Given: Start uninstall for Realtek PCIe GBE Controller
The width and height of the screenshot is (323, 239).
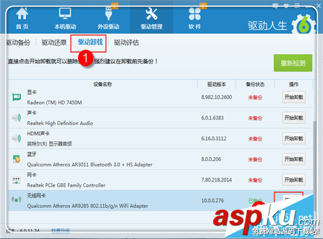Looking at the screenshot, I should pyautogui.click(x=294, y=180).
